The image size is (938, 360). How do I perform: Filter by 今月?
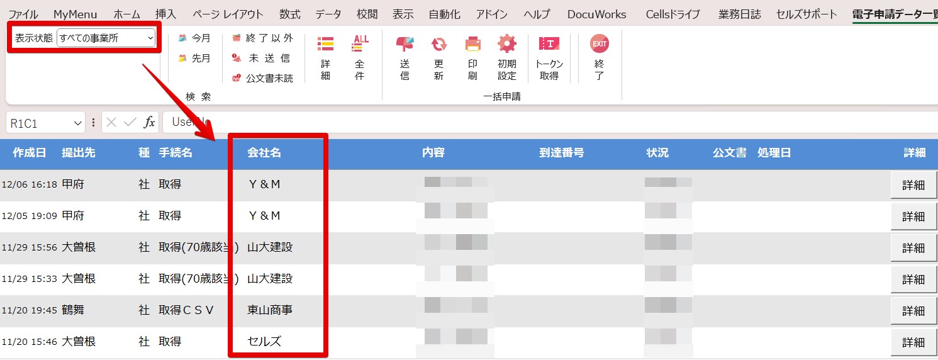(194, 38)
